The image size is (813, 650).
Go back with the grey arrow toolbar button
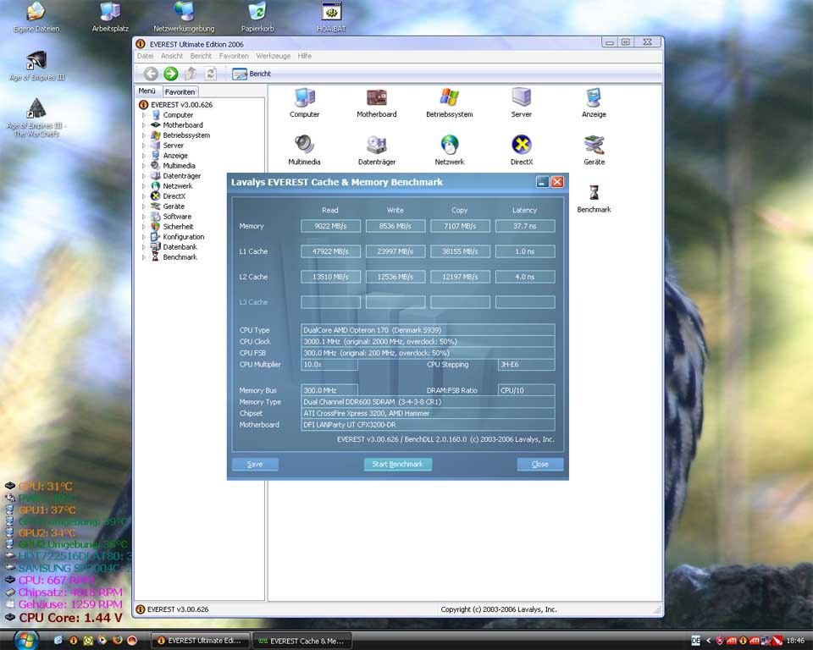point(151,74)
